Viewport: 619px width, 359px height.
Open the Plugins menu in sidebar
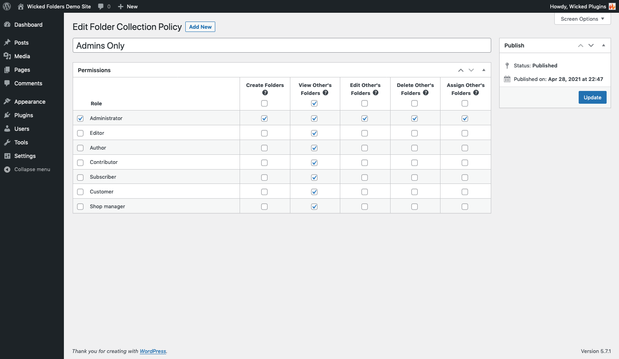point(24,115)
